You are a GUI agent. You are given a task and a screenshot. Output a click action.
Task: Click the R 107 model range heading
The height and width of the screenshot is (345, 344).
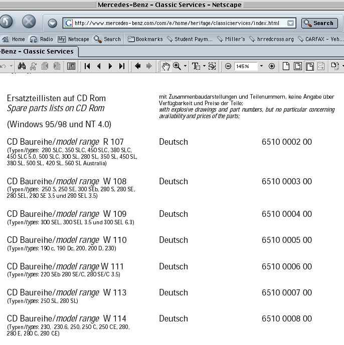65,142
